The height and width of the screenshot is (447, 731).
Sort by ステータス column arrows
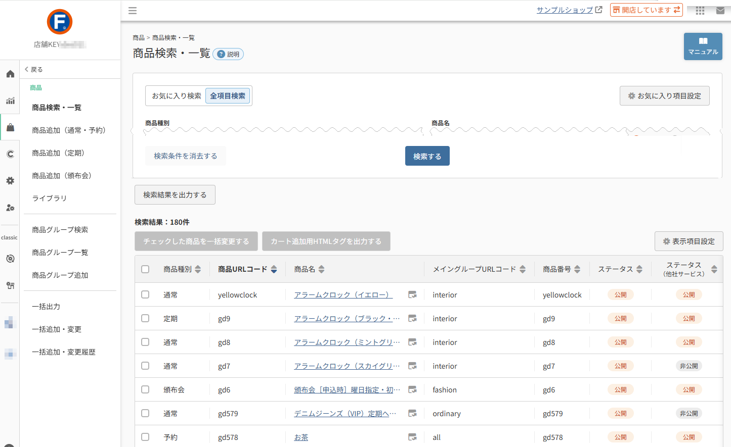click(639, 269)
